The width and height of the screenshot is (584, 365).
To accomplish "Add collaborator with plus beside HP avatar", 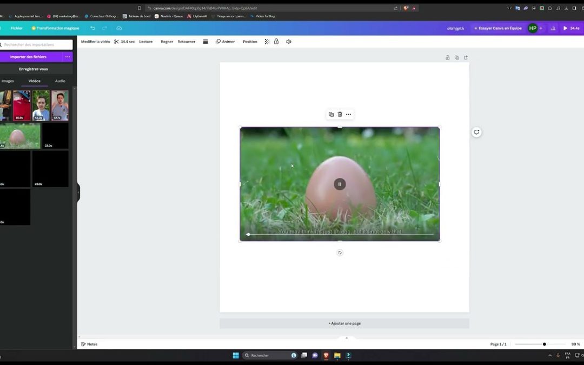I will point(541,28).
